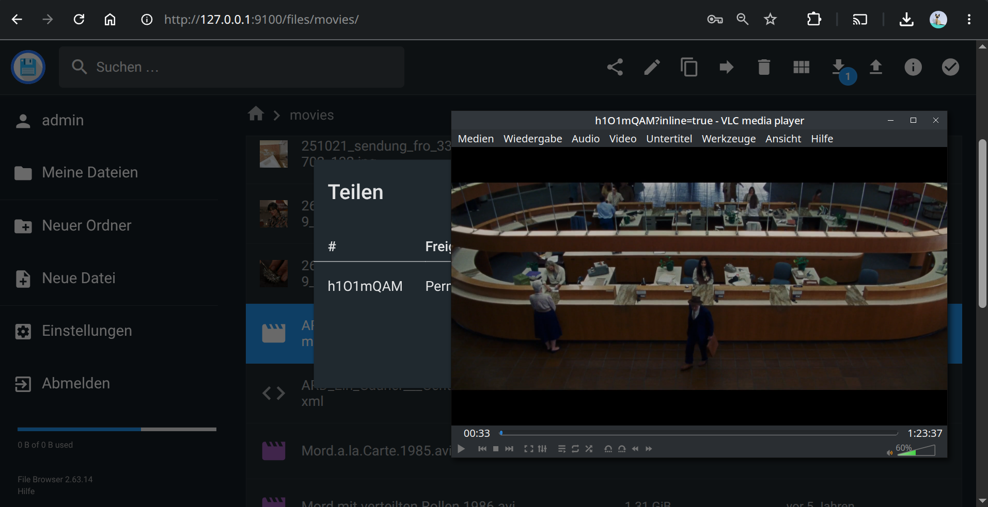Screen dimensions: 988x507
Task: Click the VLC seek bar
Action: click(699, 433)
